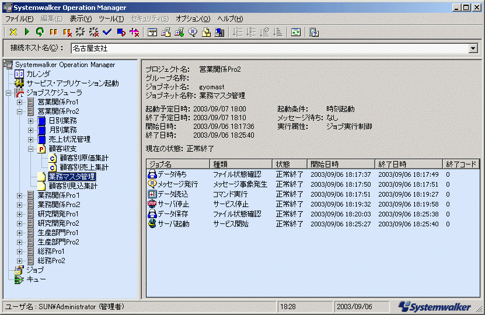Click ファイル状態確認 type in データ待ち row
This screenshot has width=485, height=315.
237,174
